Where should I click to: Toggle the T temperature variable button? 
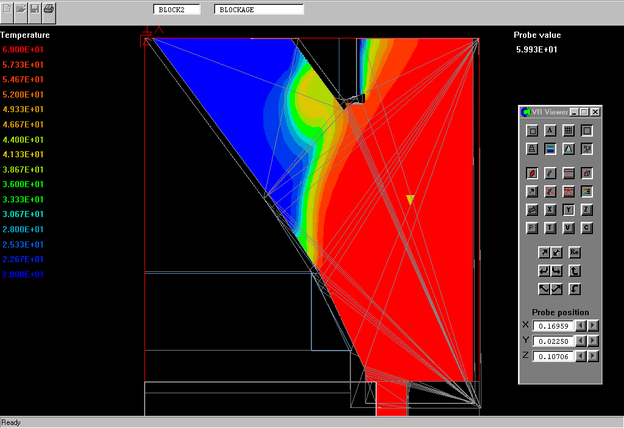tap(550, 228)
